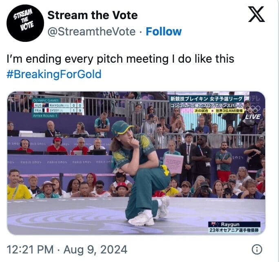Click the French flag in the scoreboard
Screen dimensions: 279x262
click(x=46, y=110)
